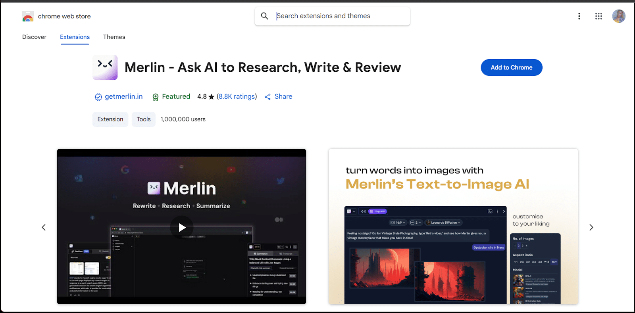Image resolution: width=635 pixels, height=313 pixels.
Task: Click the Merlin extension logo icon
Action: click(105, 67)
